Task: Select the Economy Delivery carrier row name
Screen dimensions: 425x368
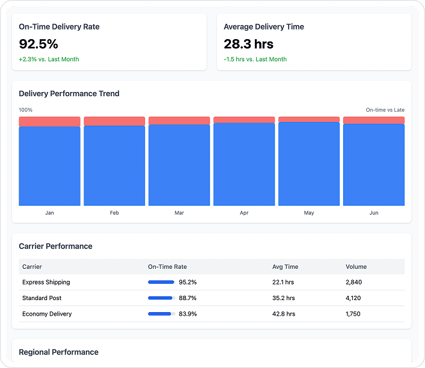Action: pyautogui.click(x=47, y=314)
